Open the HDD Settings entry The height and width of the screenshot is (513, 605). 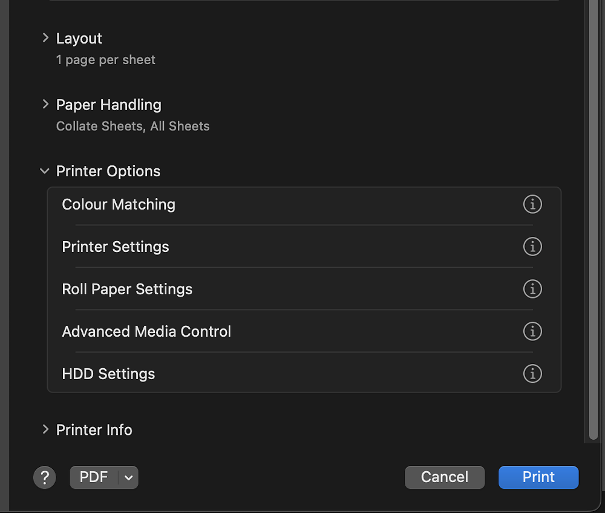coord(108,374)
